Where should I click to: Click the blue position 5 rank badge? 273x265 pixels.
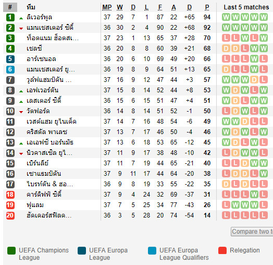10,59
